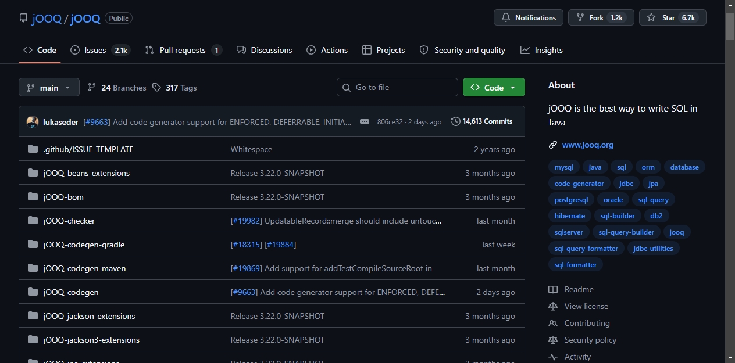Click the page vertical scrollbar thumb
The height and width of the screenshot is (363, 735).
tap(730, 26)
